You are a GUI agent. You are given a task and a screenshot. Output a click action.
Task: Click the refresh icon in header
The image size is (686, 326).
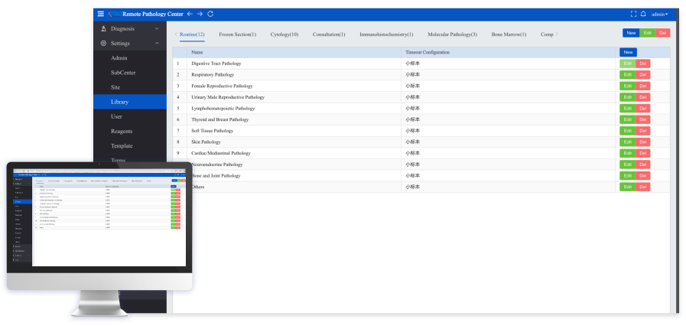(x=210, y=14)
